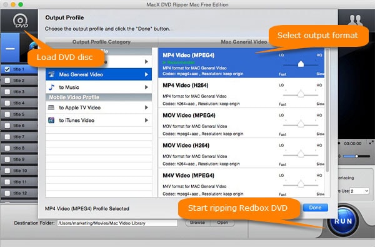Screen dimensions: 375x247
Task: Click the Open folder button
Action: pos(222,223)
